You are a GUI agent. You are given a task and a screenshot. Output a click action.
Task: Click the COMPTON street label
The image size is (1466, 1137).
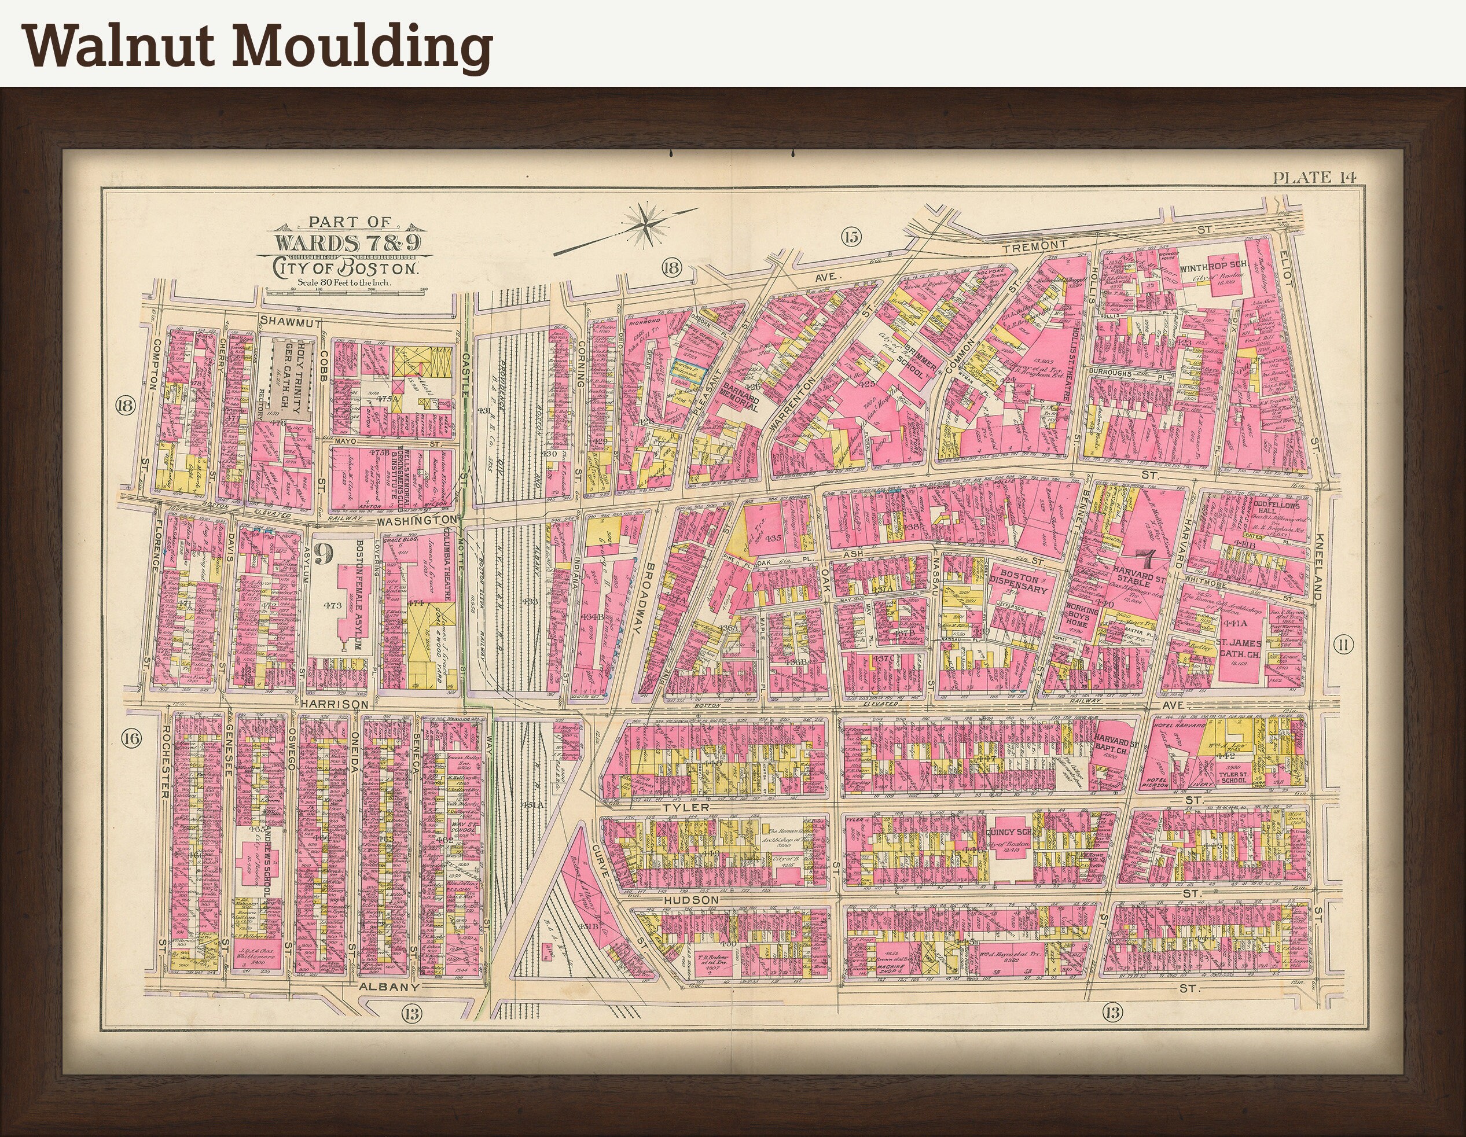point(156,364)
